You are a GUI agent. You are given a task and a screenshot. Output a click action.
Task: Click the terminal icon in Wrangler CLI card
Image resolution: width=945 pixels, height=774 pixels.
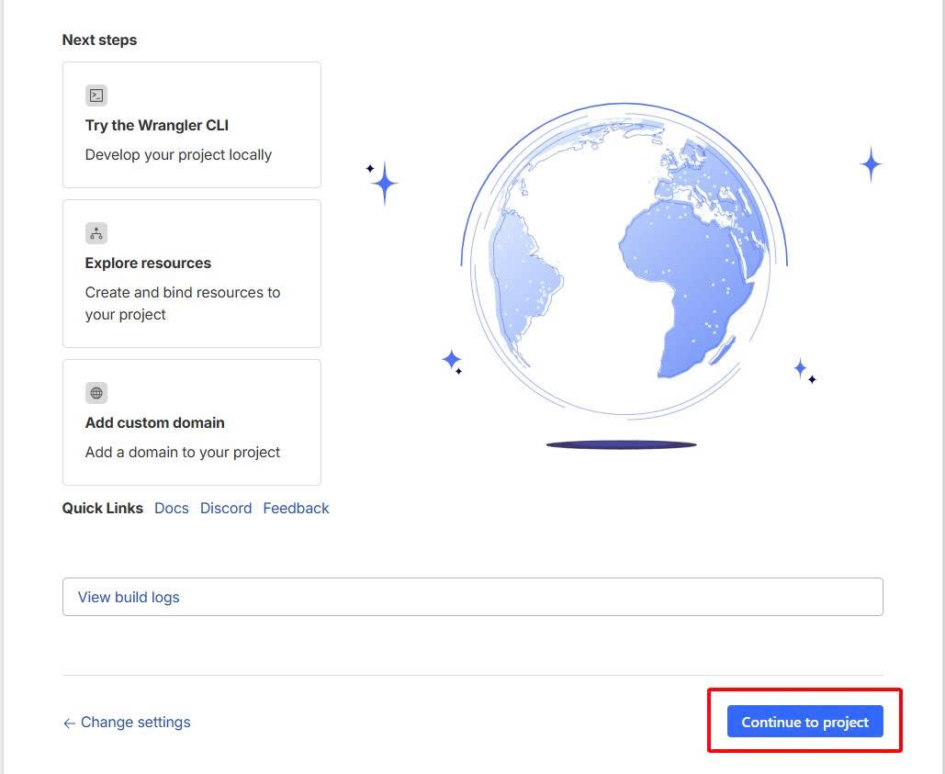[96, 95]
